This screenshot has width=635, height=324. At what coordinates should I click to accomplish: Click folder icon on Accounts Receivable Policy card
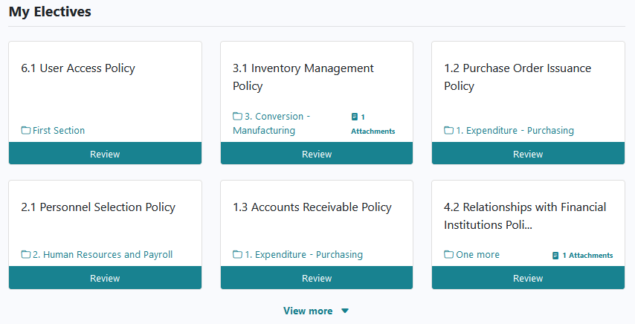coord(238,254)
